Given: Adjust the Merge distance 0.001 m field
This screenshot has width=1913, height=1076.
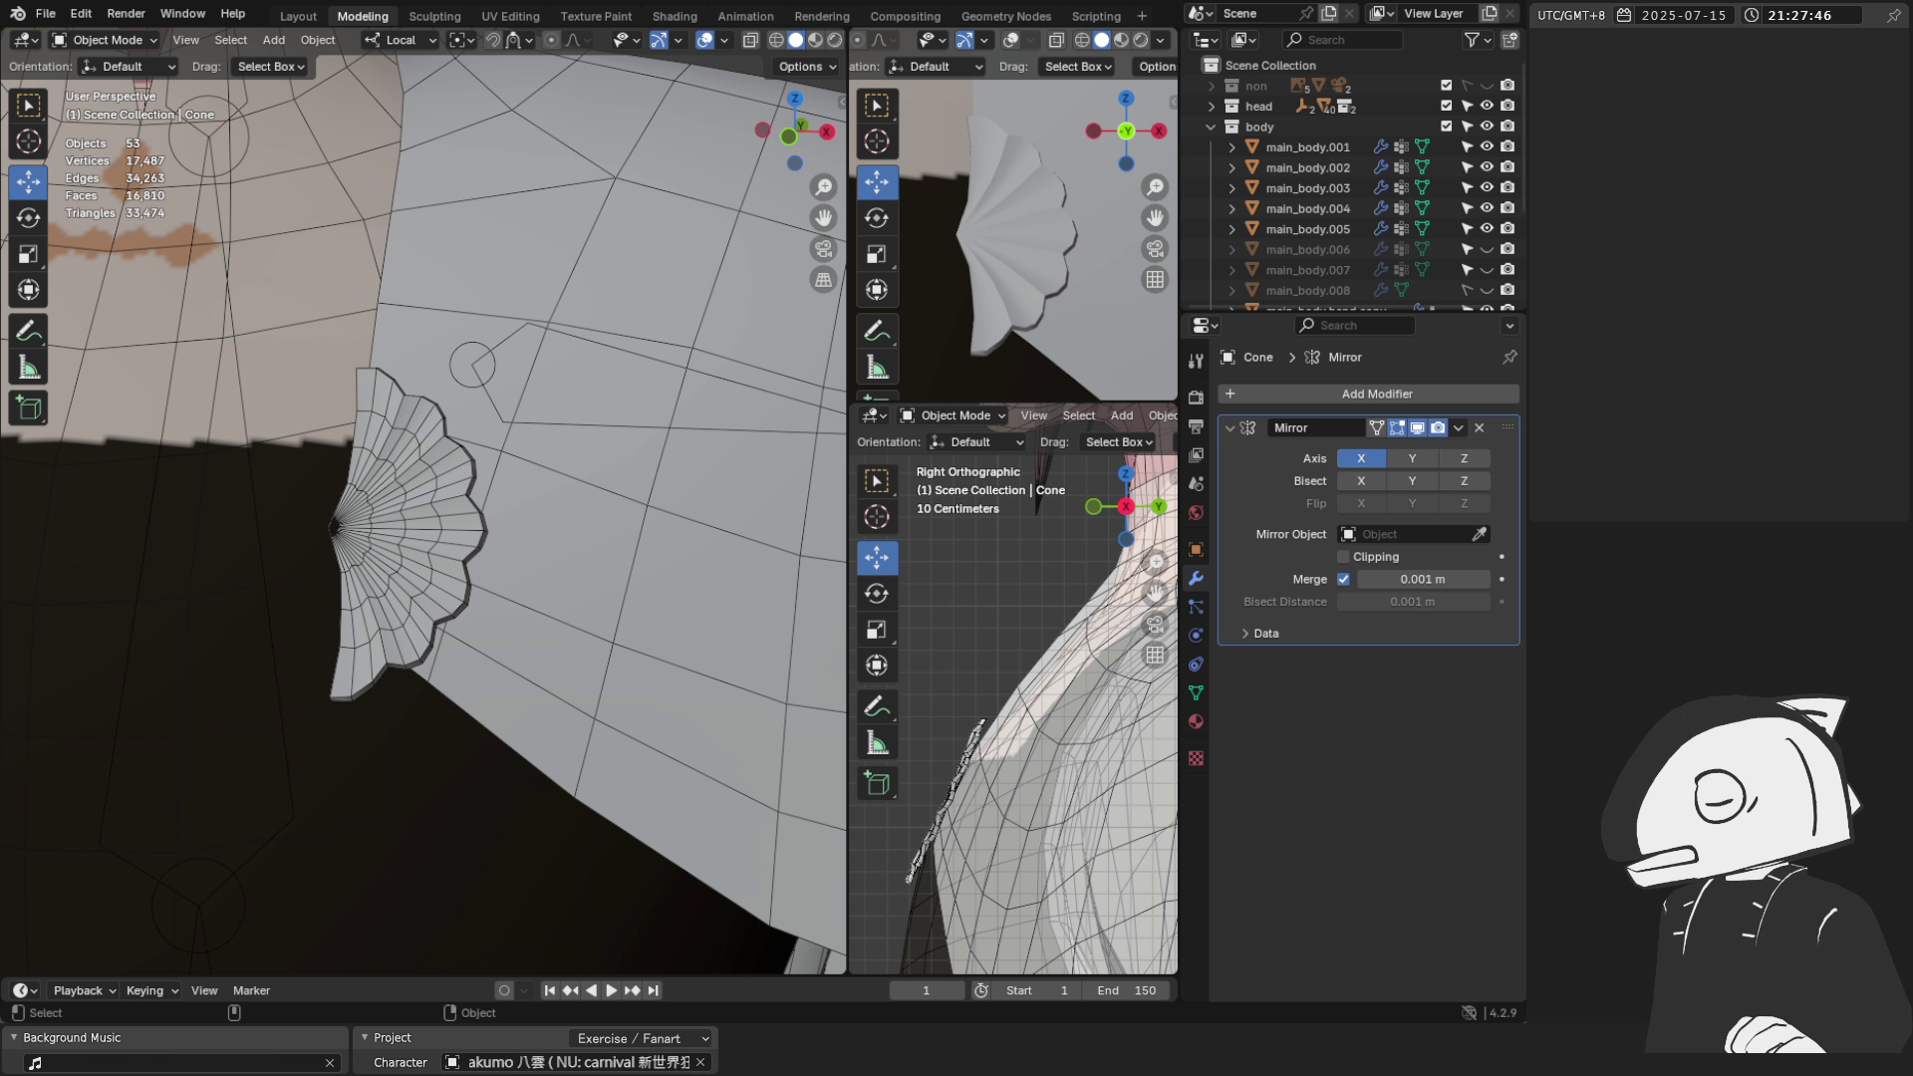Looking at the screenshot, I should pos(1423,579).
